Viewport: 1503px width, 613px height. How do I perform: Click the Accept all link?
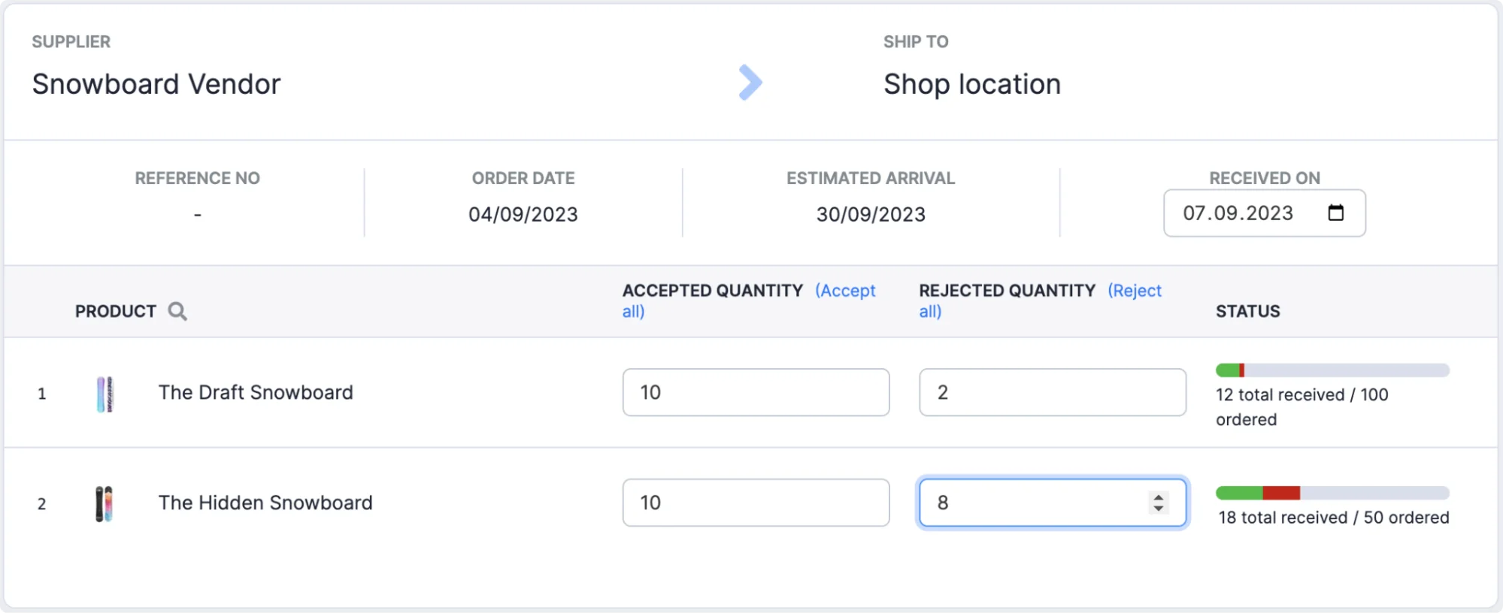click(x=749, y=300)
